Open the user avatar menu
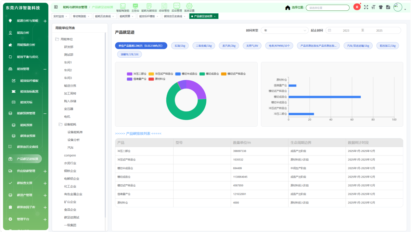Screen dimensions: 411x232 pos(398,7)
